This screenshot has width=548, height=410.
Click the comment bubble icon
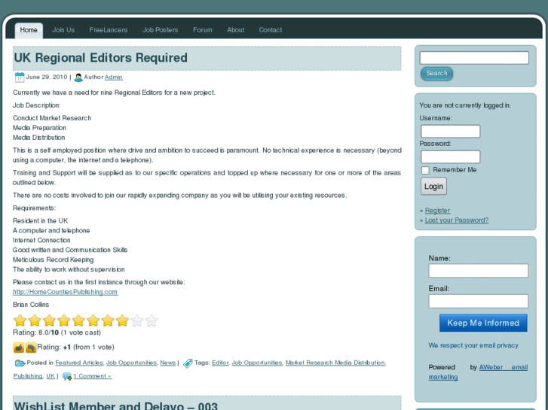[x=67, y=376]
